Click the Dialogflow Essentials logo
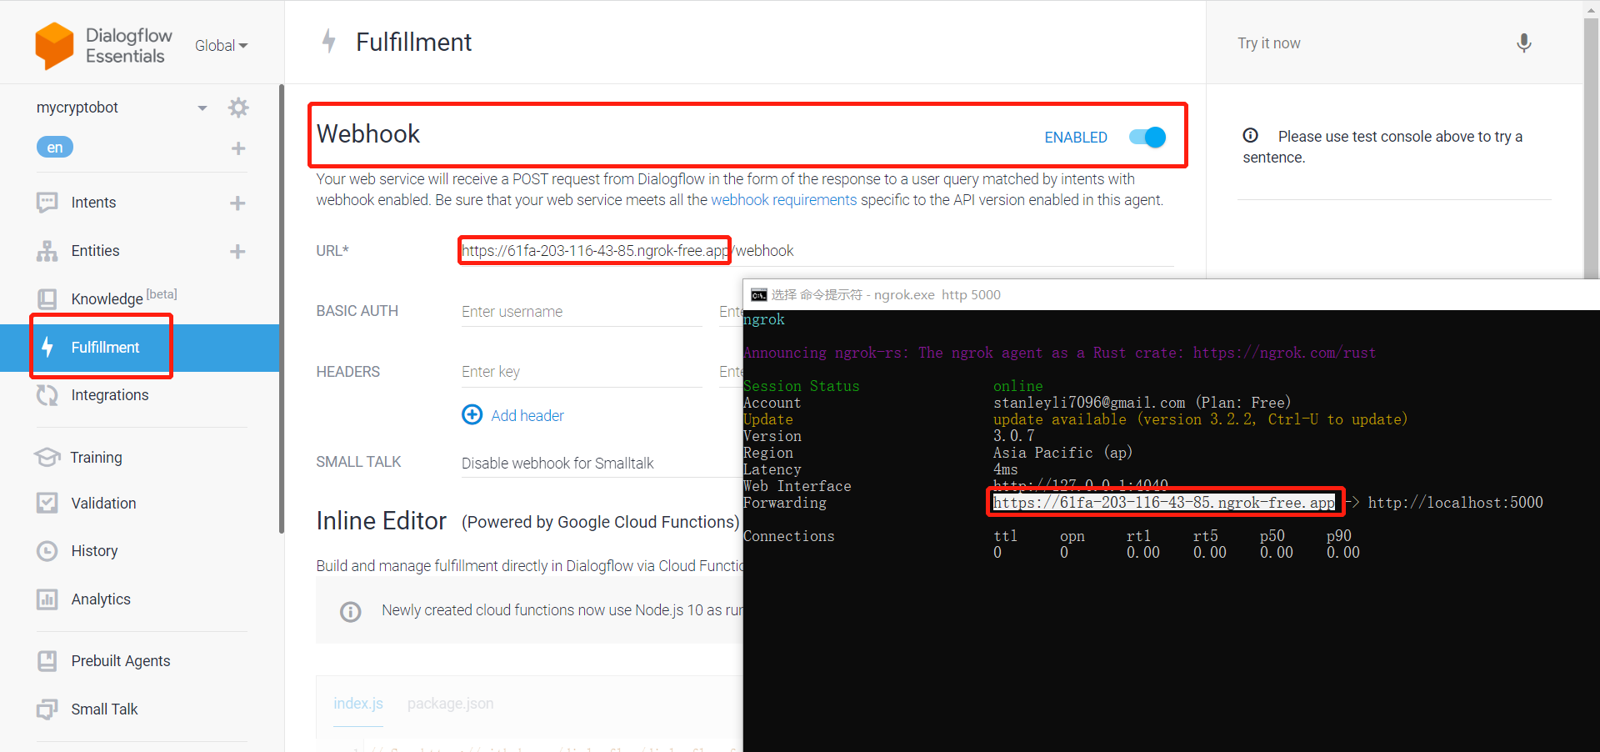 (103, 45)
